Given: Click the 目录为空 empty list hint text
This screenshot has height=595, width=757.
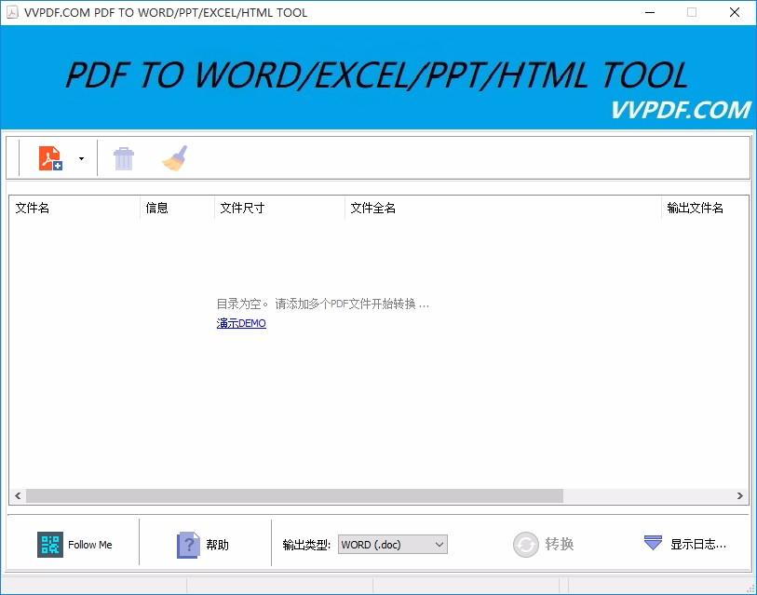Looking at the screenshot, I should pos(322,304).
